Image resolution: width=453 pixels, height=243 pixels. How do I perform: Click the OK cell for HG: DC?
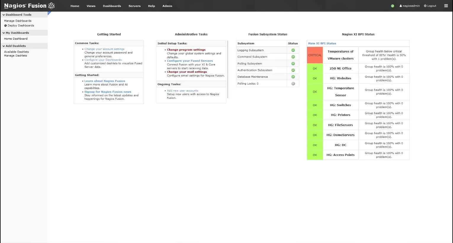315,145
